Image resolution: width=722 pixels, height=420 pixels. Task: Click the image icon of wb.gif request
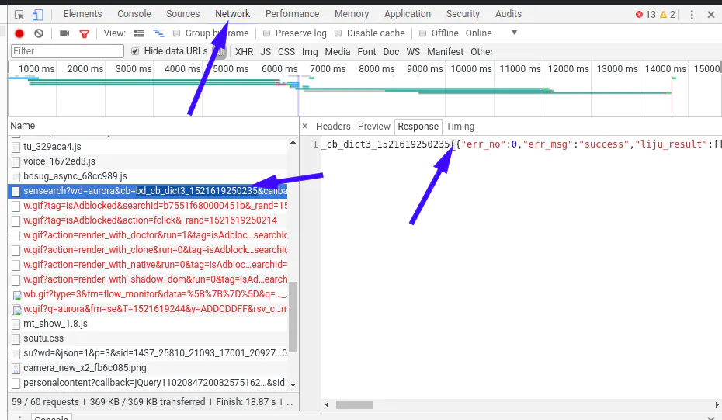(x=16, y=295)
